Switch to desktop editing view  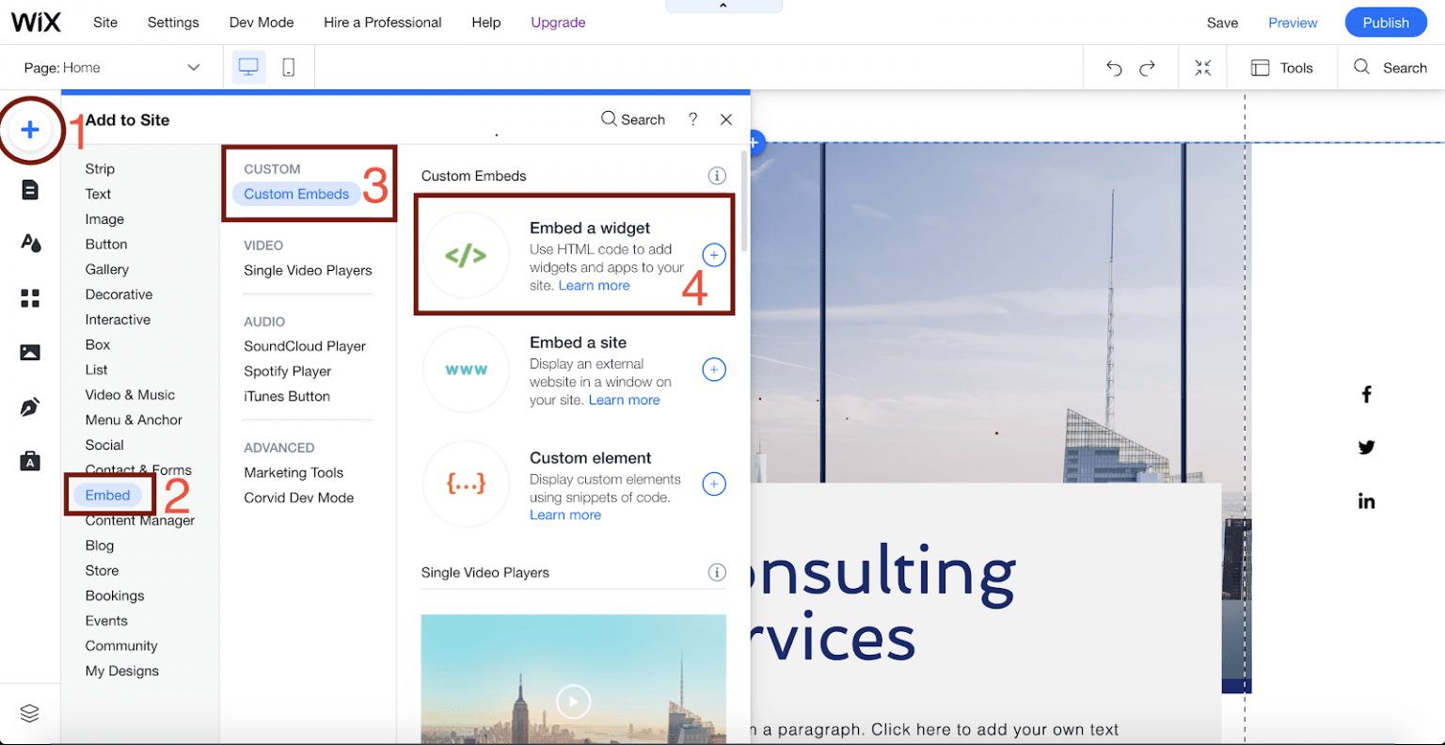(248, 67)
